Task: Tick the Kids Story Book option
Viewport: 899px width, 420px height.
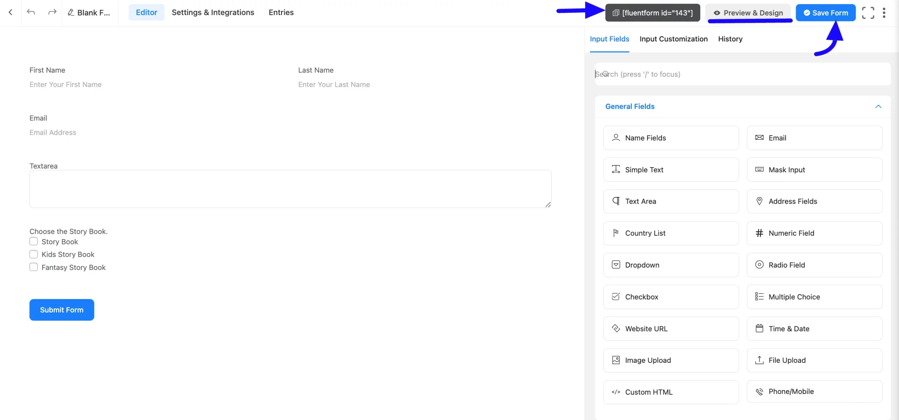Action: coord(34,254)
